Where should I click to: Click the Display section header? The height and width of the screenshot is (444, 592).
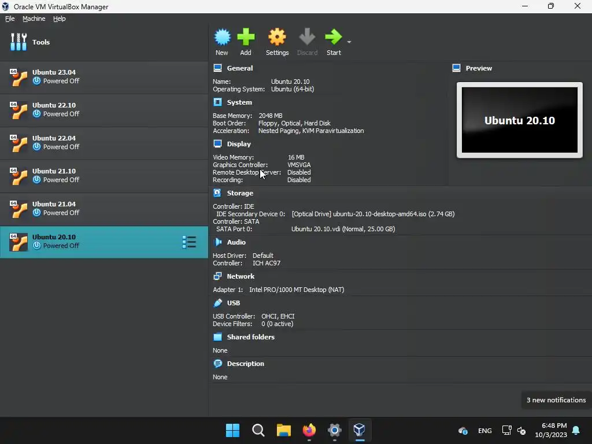click(239, 144)
